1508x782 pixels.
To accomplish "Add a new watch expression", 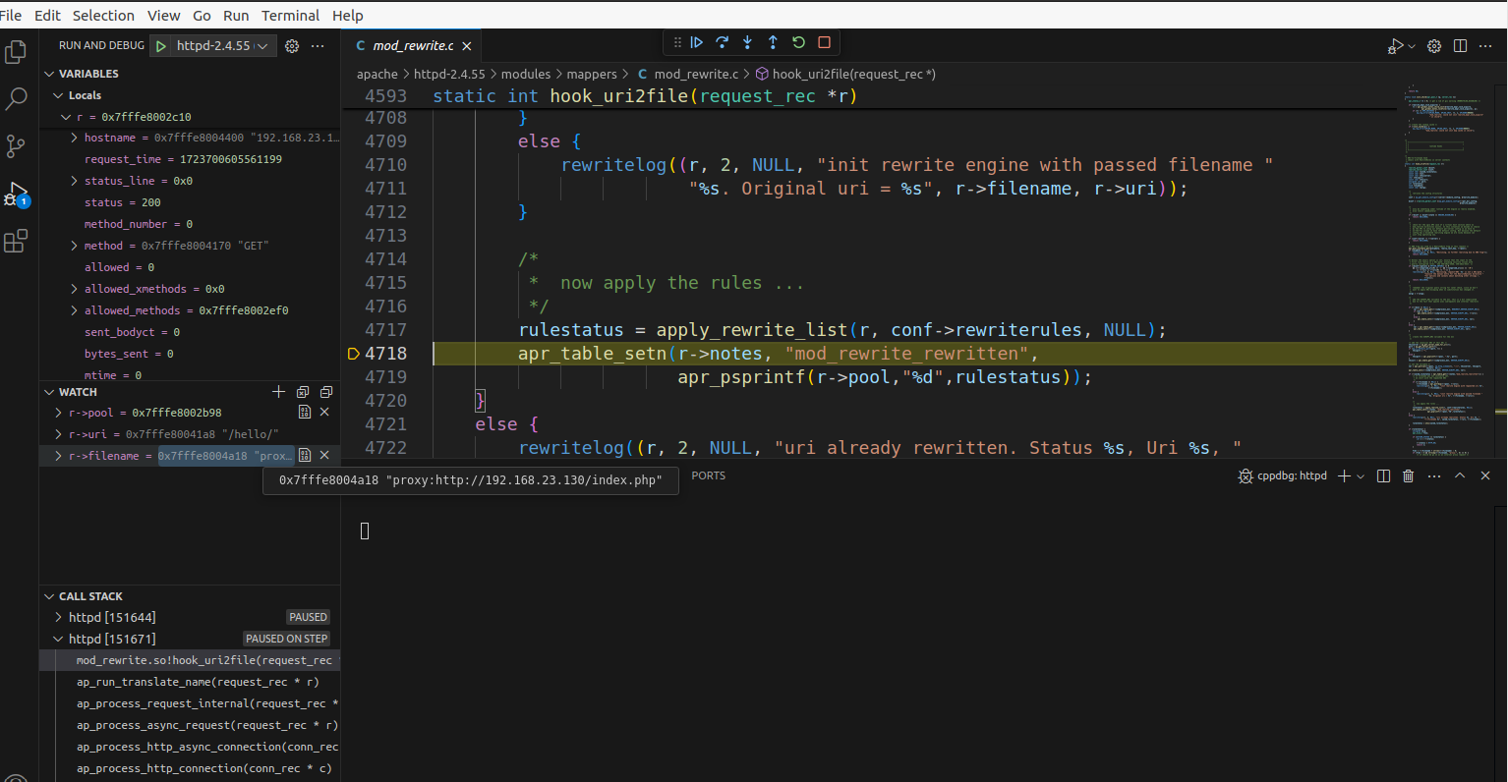I will 278,392.
